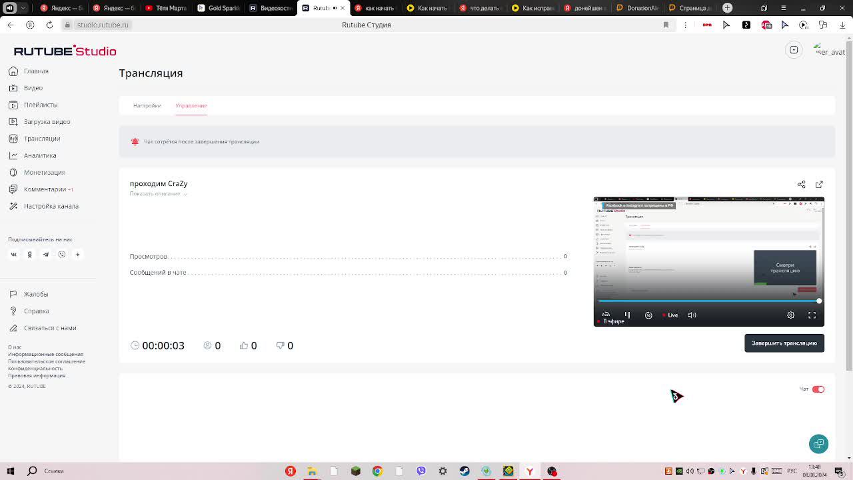This screenshot has width=853, height=480.
Task: Click the viewers counter icon
Action: (207, 345)
